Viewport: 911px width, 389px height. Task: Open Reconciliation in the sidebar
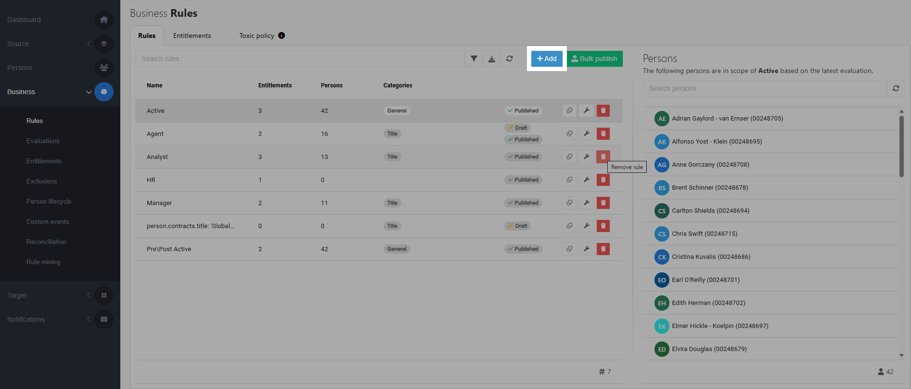click(46, 242)
